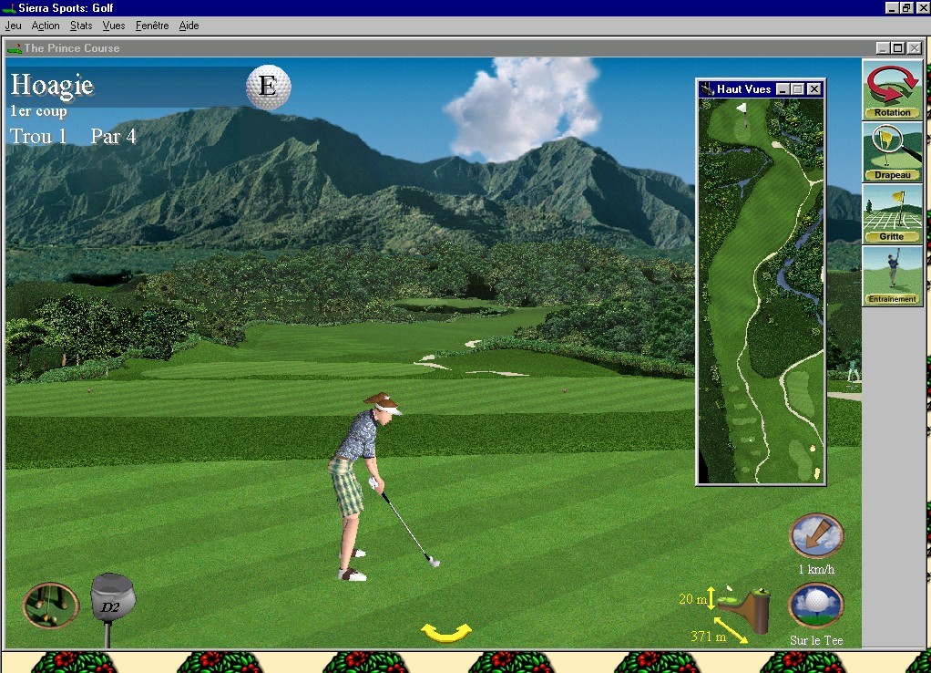Start the Entrainement practice swing

click(892, 276)
